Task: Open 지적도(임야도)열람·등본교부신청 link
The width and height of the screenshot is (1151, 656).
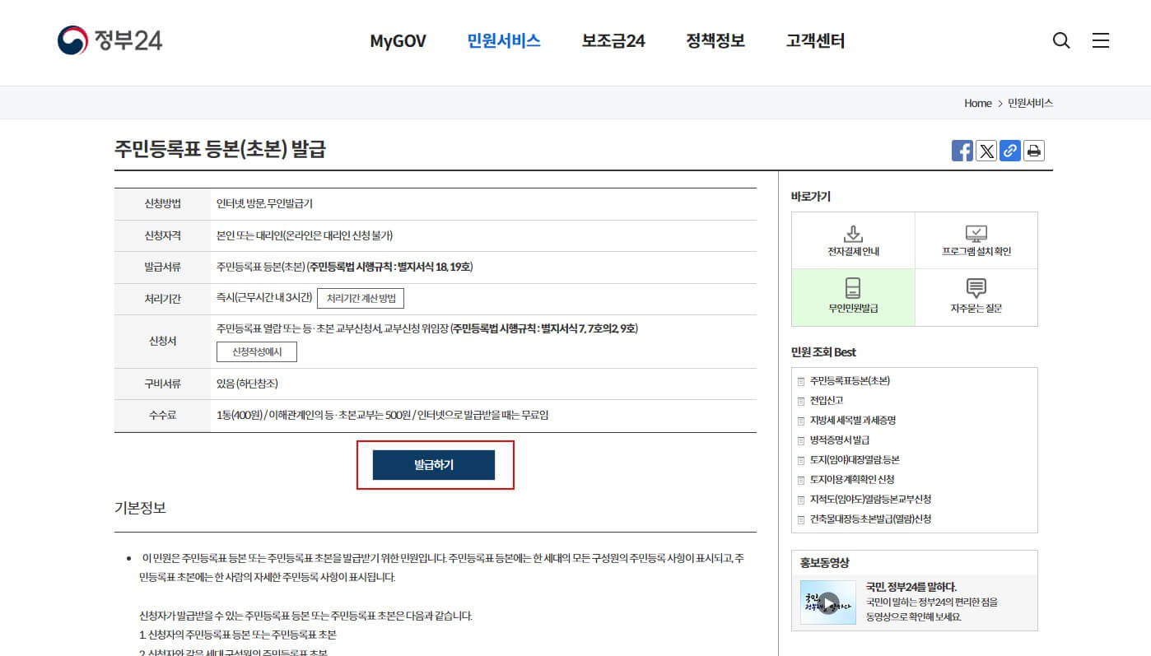Action: pyautogui.click(x=870, y=499)
